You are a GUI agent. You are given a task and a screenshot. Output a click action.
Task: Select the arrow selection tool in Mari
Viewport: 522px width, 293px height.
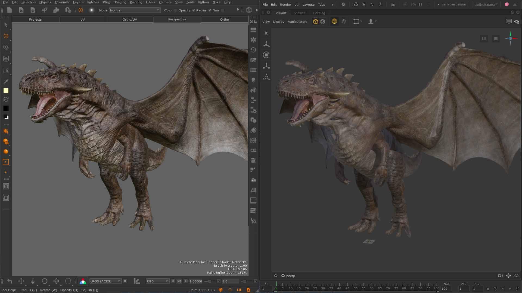(6, 25)
